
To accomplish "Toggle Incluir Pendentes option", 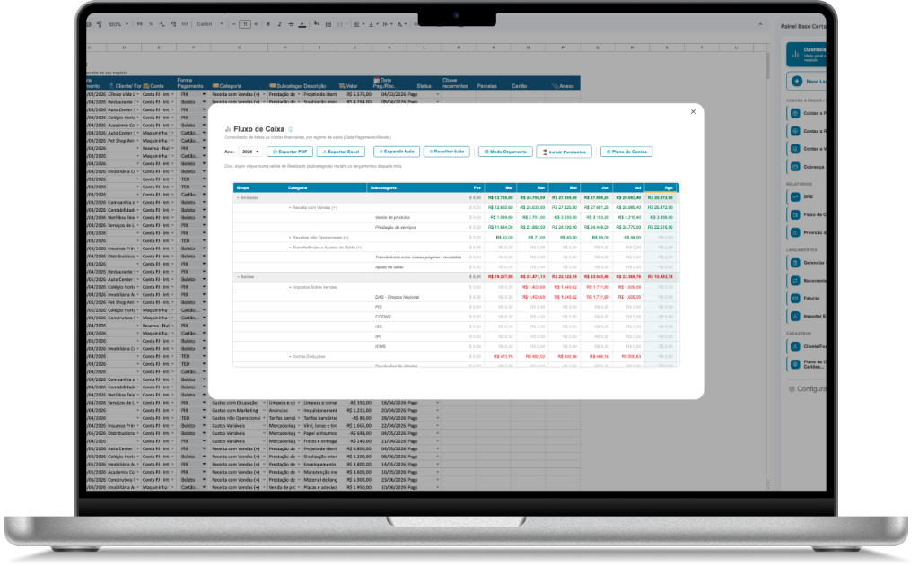I will click(x=564, y=152).
